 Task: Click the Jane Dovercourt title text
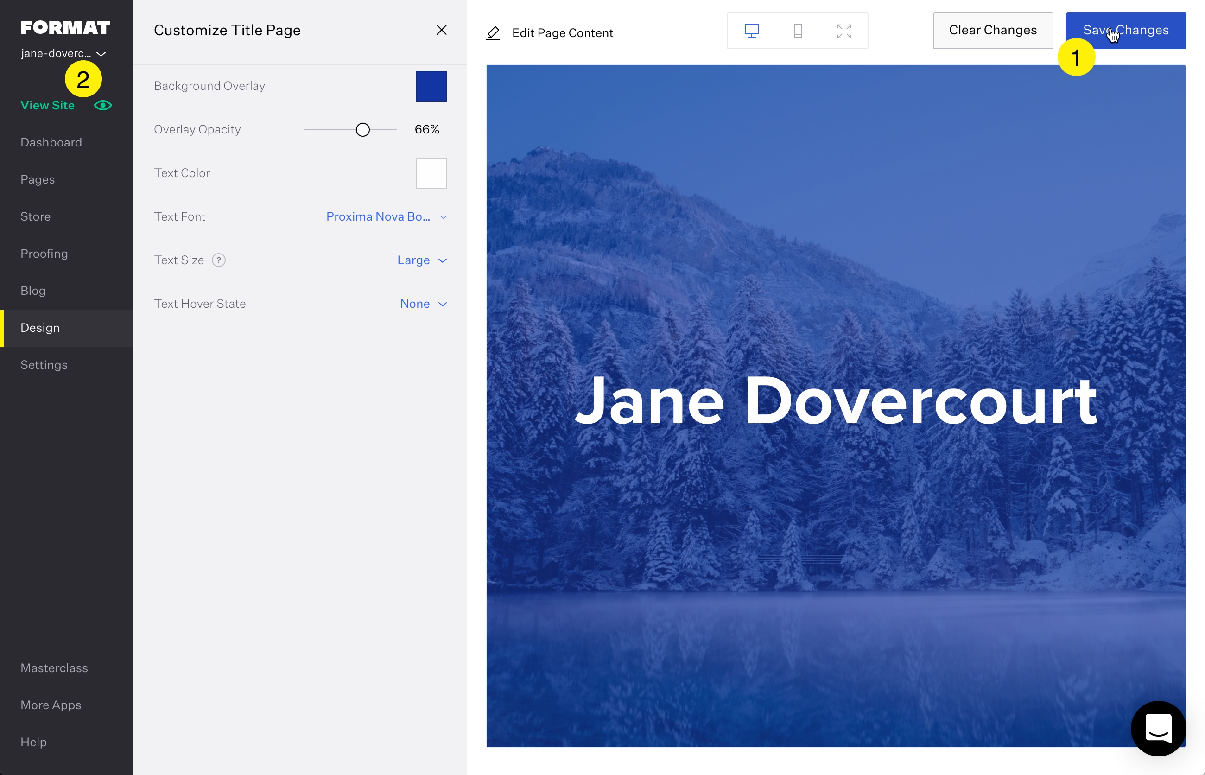(x=836, y=401)
